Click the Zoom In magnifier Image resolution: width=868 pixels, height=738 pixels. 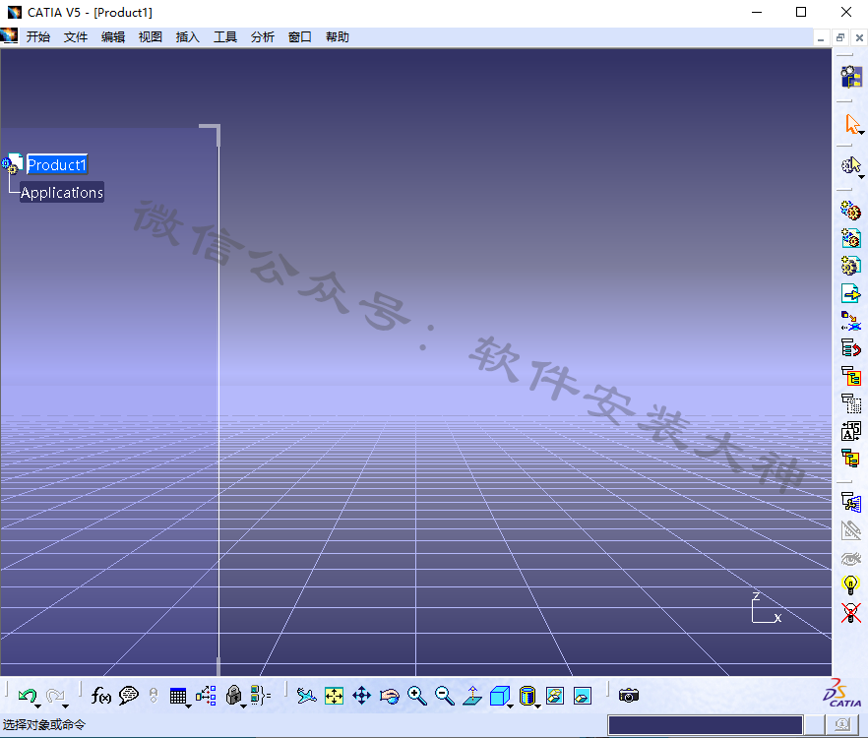click(417, 696)
